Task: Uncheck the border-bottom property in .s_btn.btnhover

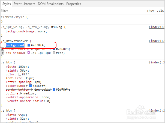Action: [x=3, y=49]
